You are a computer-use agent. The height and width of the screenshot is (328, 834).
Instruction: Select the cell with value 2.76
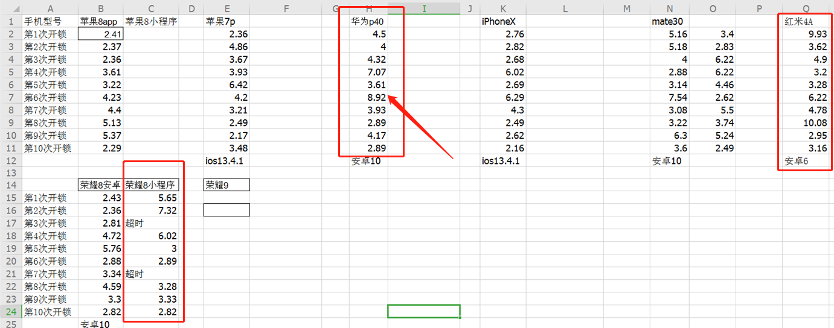click(503, 34)
